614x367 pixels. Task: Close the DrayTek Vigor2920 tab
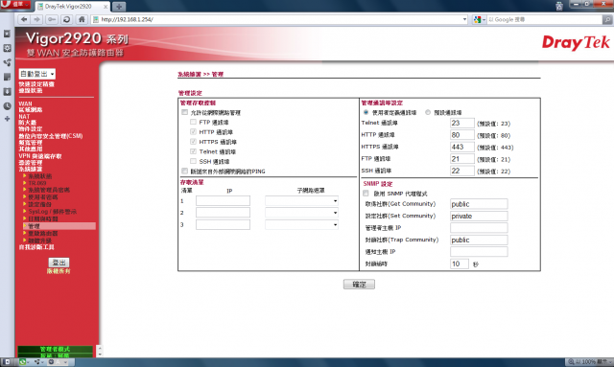point(106,7)
